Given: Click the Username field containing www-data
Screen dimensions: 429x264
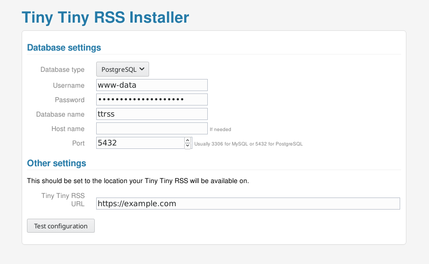Looking at the screenshot, I should tap(152, 85).
